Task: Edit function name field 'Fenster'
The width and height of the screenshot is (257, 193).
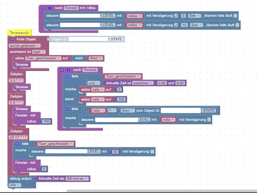Action: coord(71,8)
